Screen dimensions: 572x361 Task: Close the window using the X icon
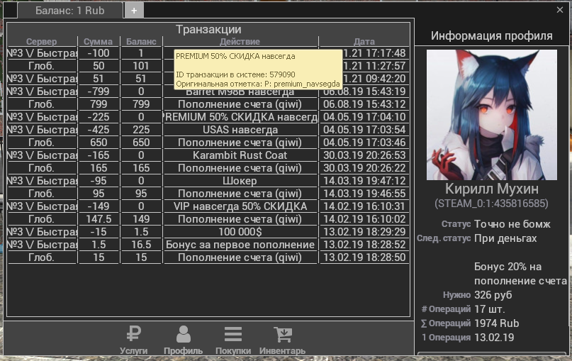(560, 10)
